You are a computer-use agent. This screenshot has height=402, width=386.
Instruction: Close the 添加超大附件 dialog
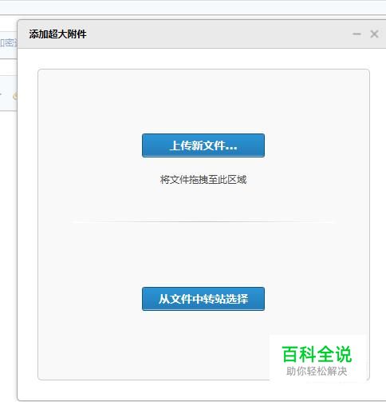click(374, 34)
